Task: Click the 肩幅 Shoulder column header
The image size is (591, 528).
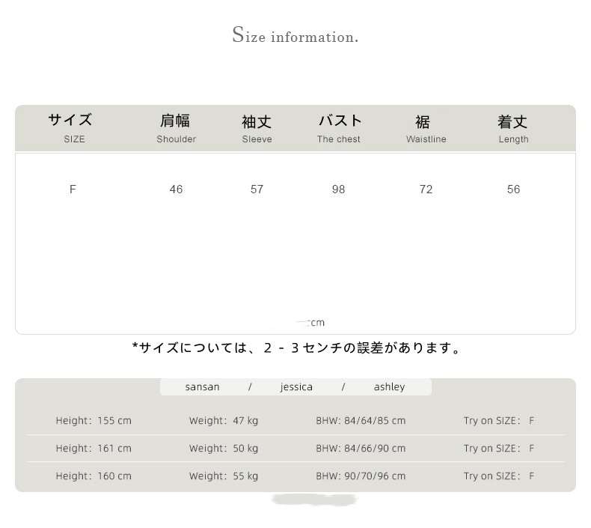Action: point(176,128)
